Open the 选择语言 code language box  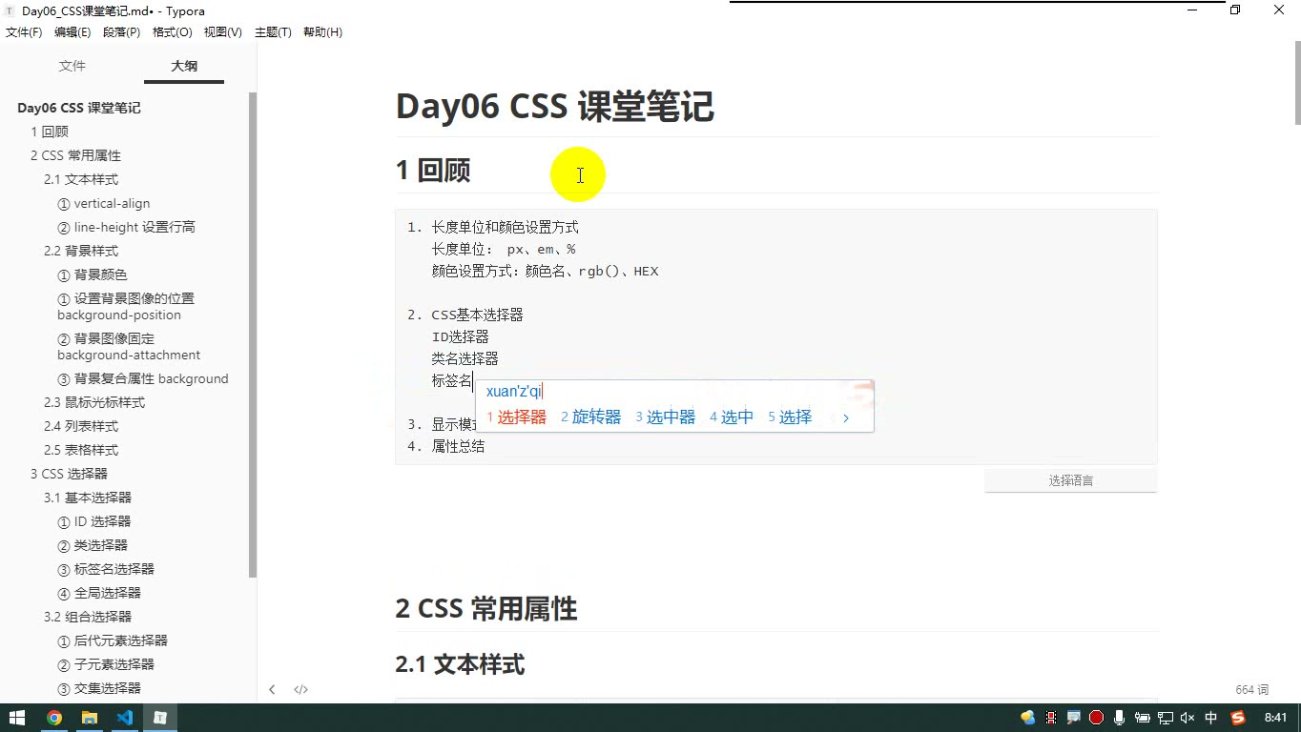pyautogui.click(x=1070, y=480)
